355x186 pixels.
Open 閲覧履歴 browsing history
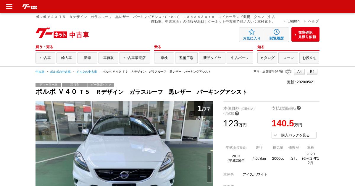click(x=276, y=35)
